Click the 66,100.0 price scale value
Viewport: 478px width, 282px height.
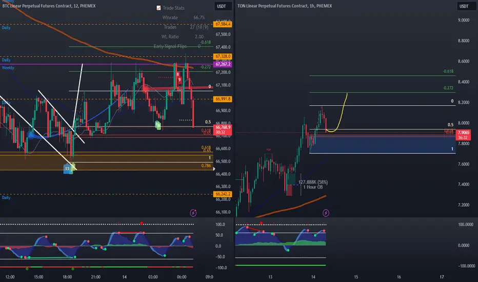(223, 212)
